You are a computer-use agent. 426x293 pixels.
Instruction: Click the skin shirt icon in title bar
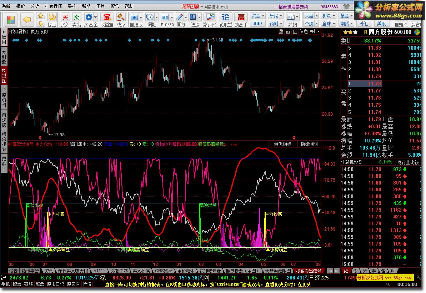[346, 6]
